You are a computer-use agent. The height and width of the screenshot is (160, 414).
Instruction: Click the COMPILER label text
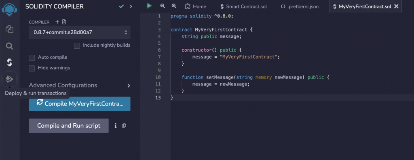[x=39, y=22]
